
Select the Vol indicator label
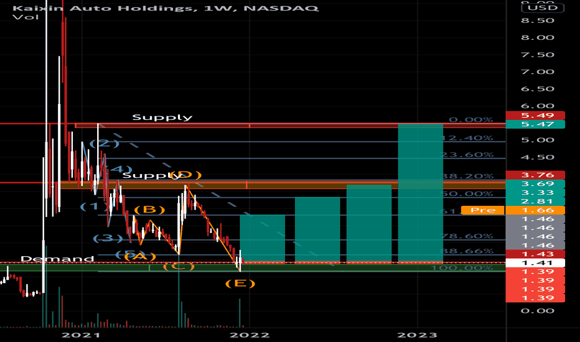(25, 17)
